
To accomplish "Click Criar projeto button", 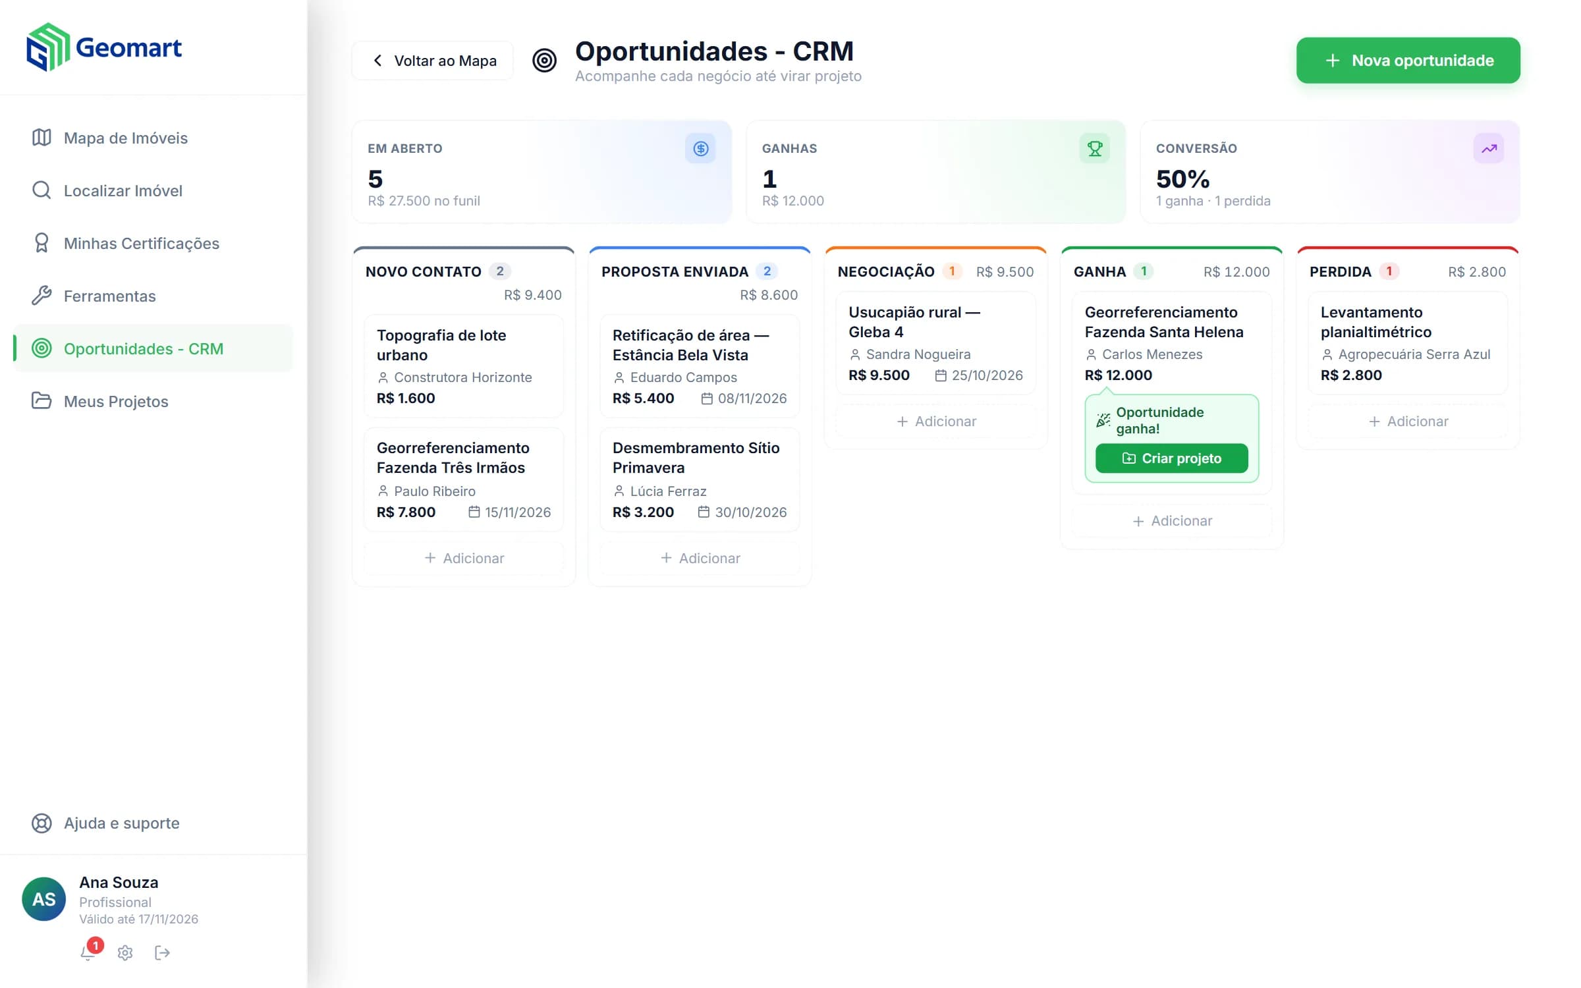I will [x=1171, y=458].
